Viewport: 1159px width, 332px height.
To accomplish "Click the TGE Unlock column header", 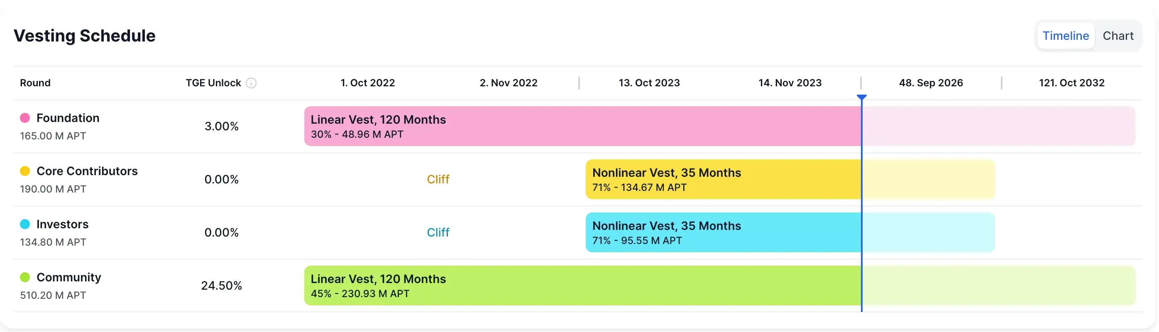I will tap(213, 83).
